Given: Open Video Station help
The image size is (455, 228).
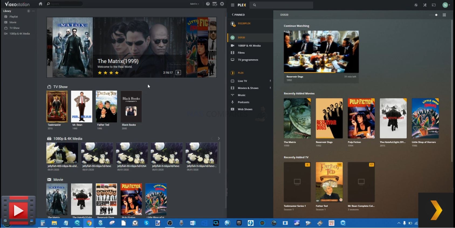Looking at the screenshot, I should [208, 4].
